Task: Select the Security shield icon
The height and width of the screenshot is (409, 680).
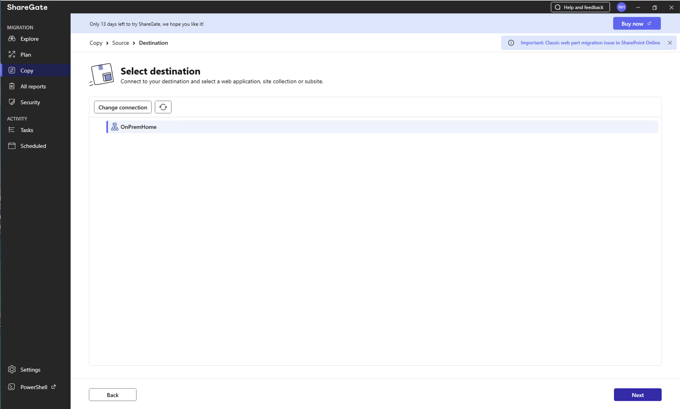Action: click(x=12, y=102)
